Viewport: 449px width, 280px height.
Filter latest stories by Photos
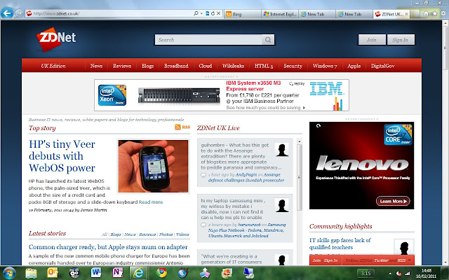pyautogui.click(x=166, y=234)
